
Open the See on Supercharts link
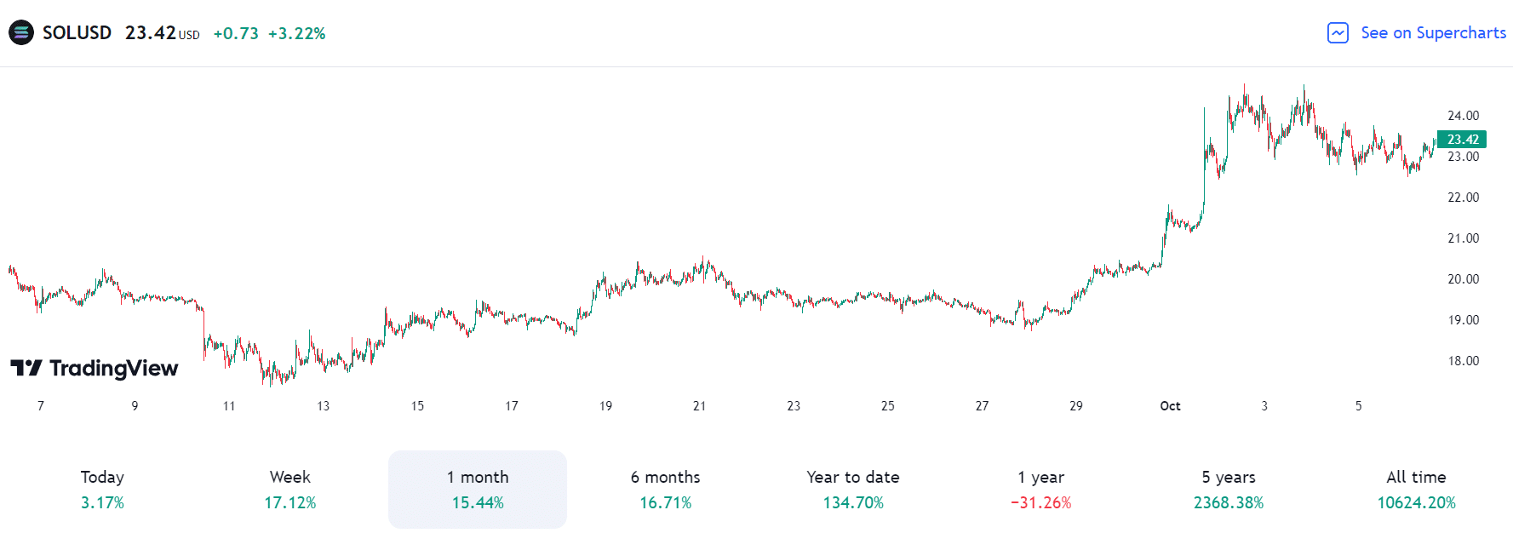click(x=1433, y=33)
